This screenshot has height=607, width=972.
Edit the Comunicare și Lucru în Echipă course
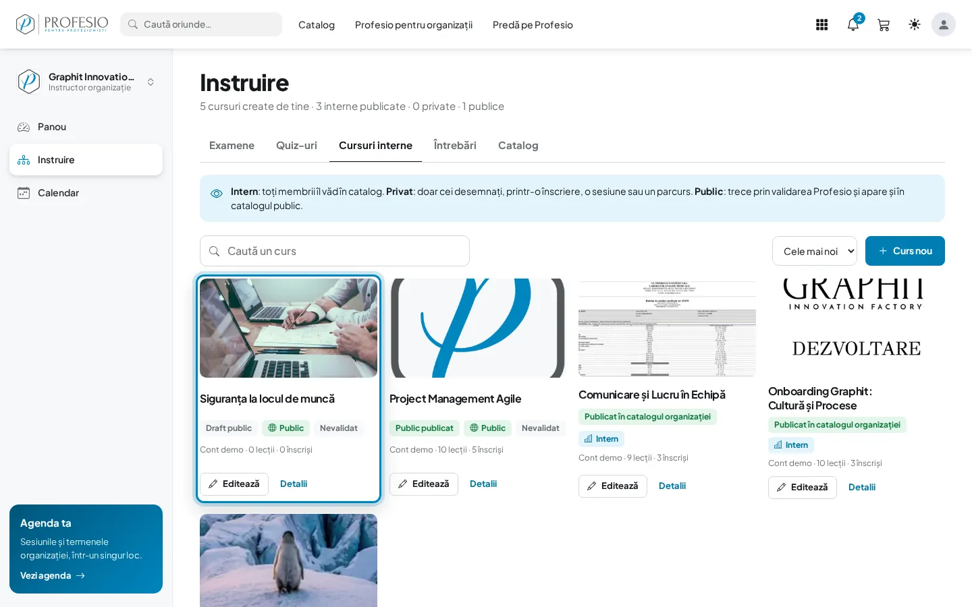click(613, 486)
